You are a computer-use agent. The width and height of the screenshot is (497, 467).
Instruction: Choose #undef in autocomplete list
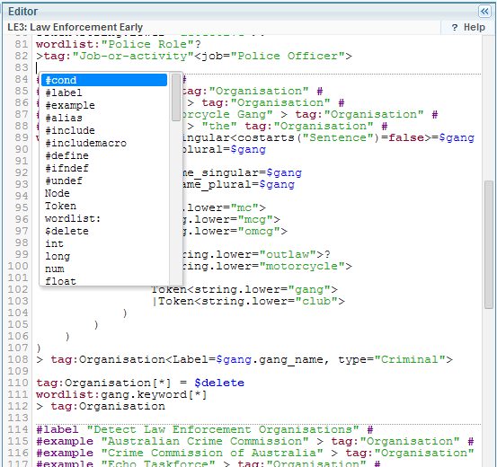[104, 181]
